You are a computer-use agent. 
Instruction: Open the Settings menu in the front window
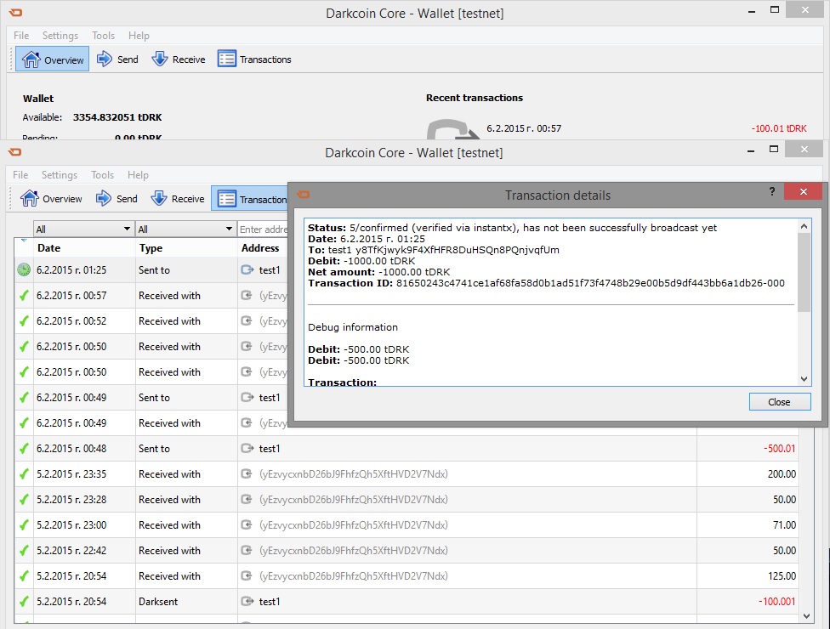tap(60, 175)
